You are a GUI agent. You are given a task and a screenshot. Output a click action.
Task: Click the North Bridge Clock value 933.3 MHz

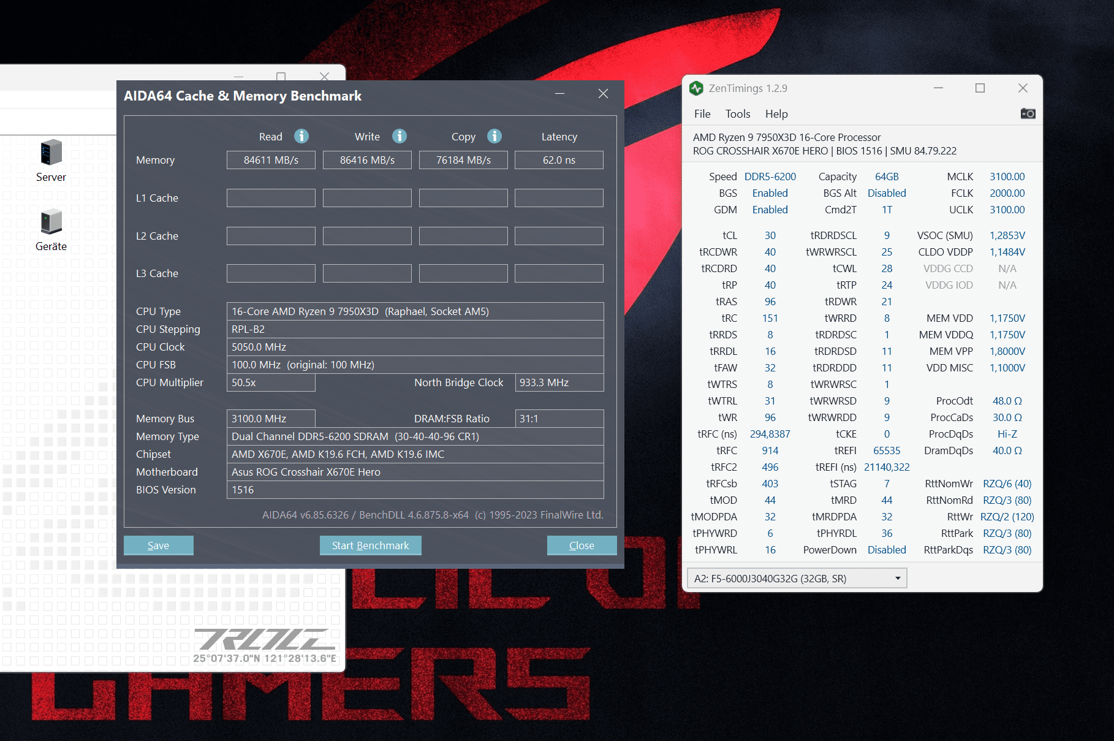tap(559, 382)
